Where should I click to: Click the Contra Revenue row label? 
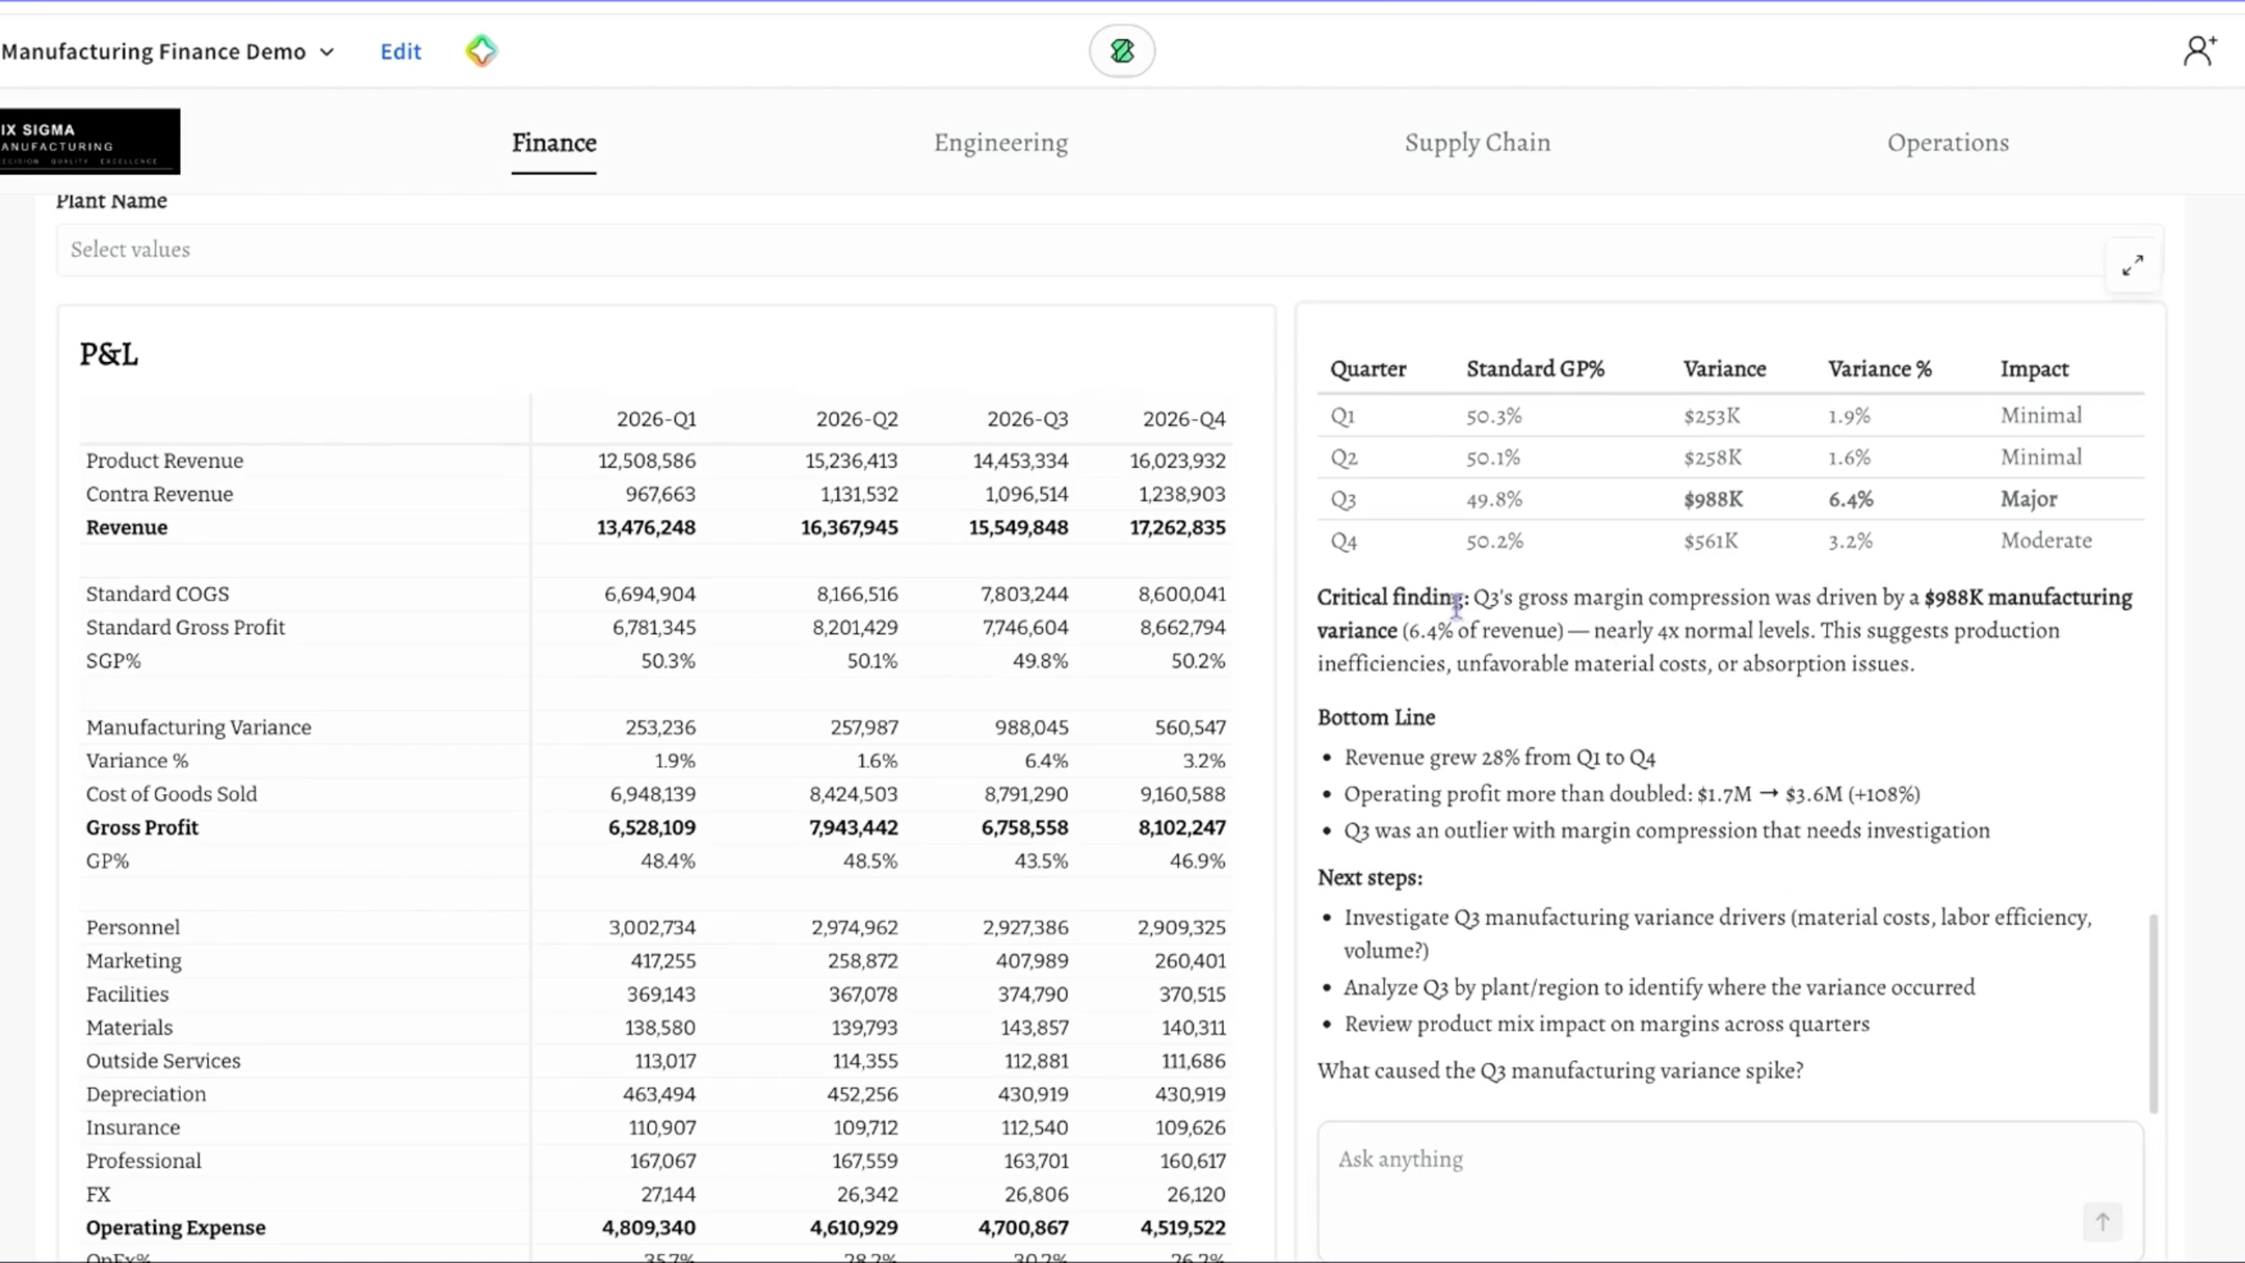click(x=160, y=494)
